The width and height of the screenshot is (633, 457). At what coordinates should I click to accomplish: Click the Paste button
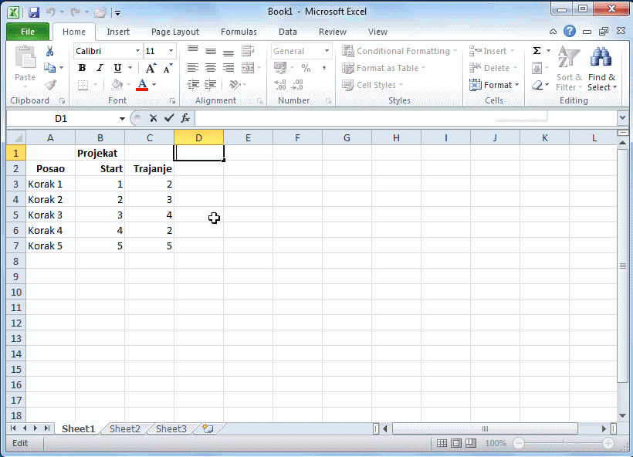(25, 66)
